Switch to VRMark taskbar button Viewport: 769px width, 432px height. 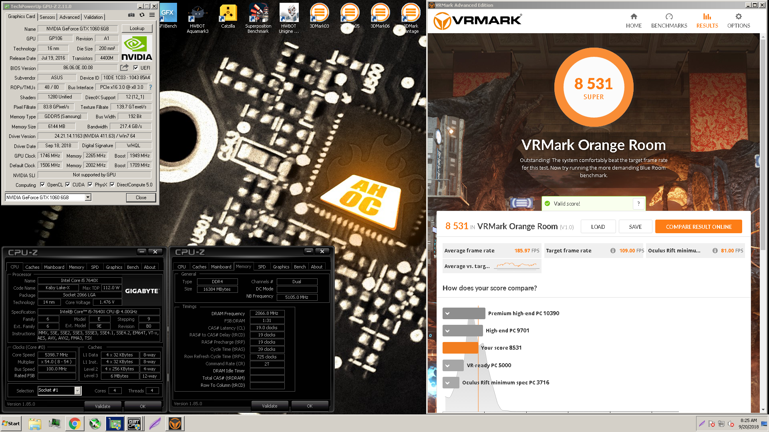point(175,424)
